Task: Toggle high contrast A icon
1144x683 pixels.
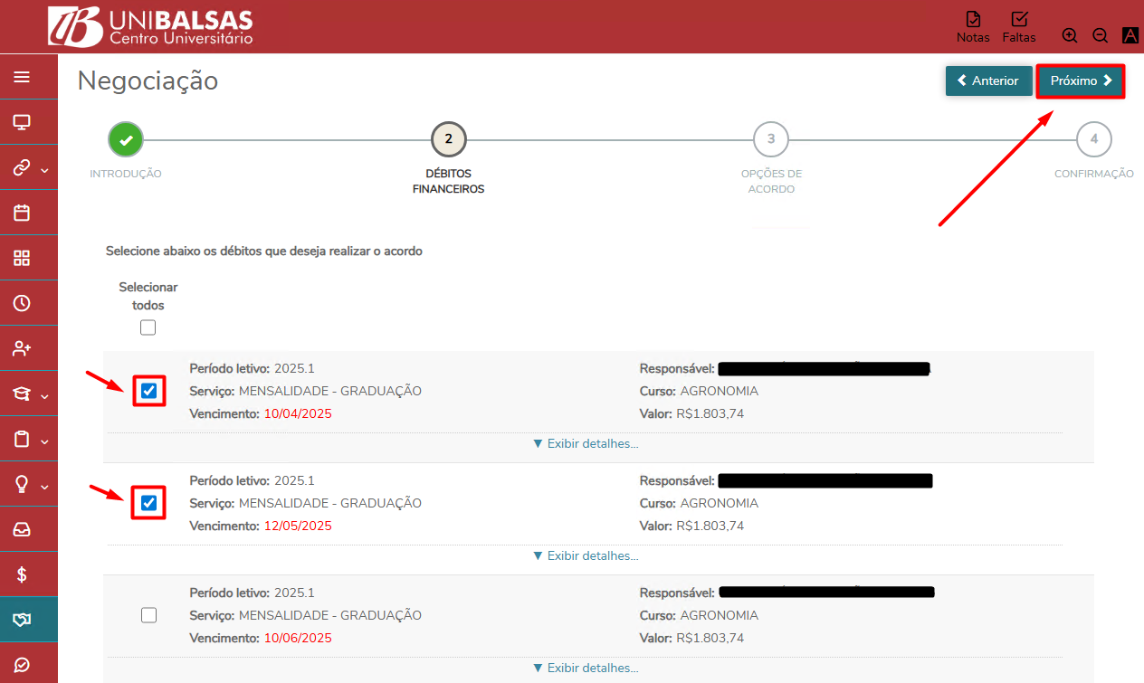Action: pyautogui.click(x=1130, y=35)
